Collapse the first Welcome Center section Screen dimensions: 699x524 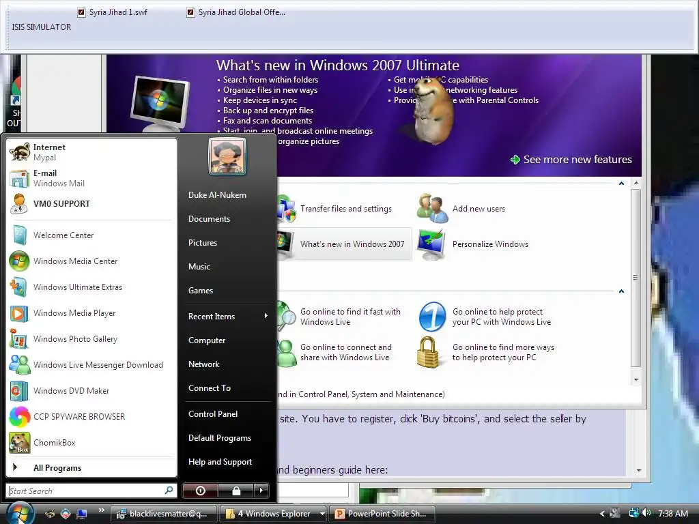click(x=621, y=184)
